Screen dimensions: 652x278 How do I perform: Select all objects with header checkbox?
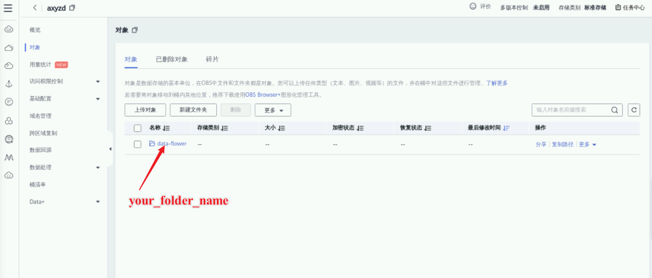coord(137,128)
